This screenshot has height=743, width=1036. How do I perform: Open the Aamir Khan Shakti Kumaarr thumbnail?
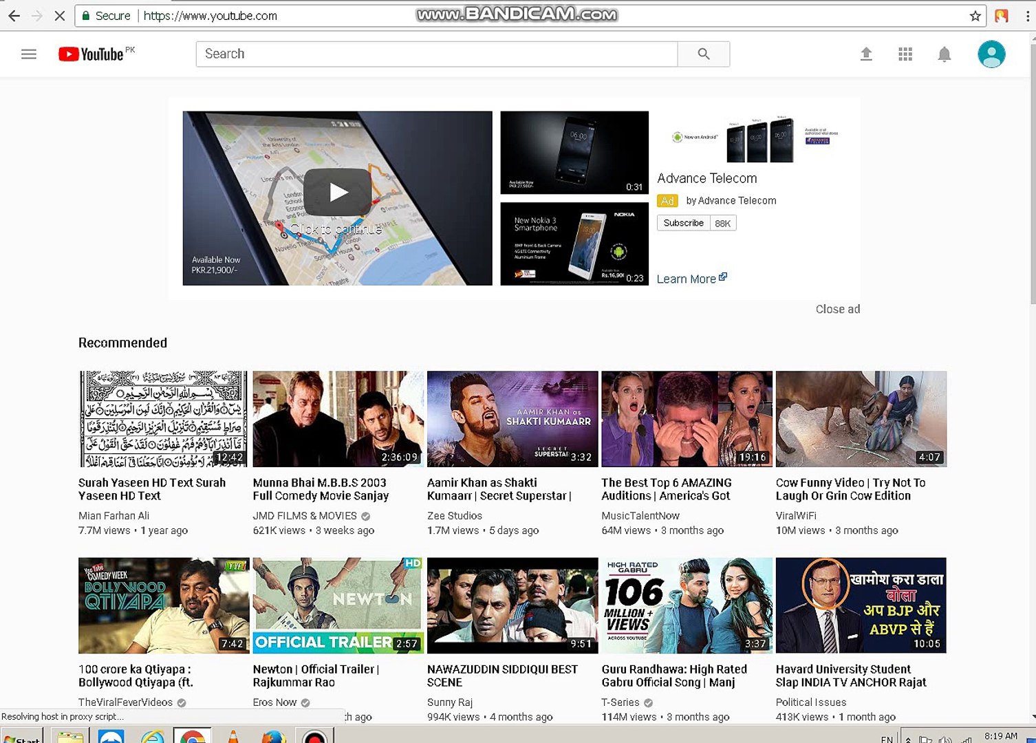[x=512, y=419]
